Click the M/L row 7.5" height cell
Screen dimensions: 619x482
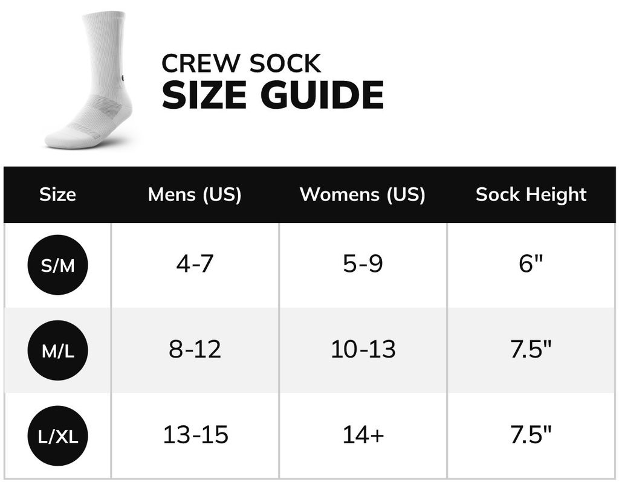point(531,350)
